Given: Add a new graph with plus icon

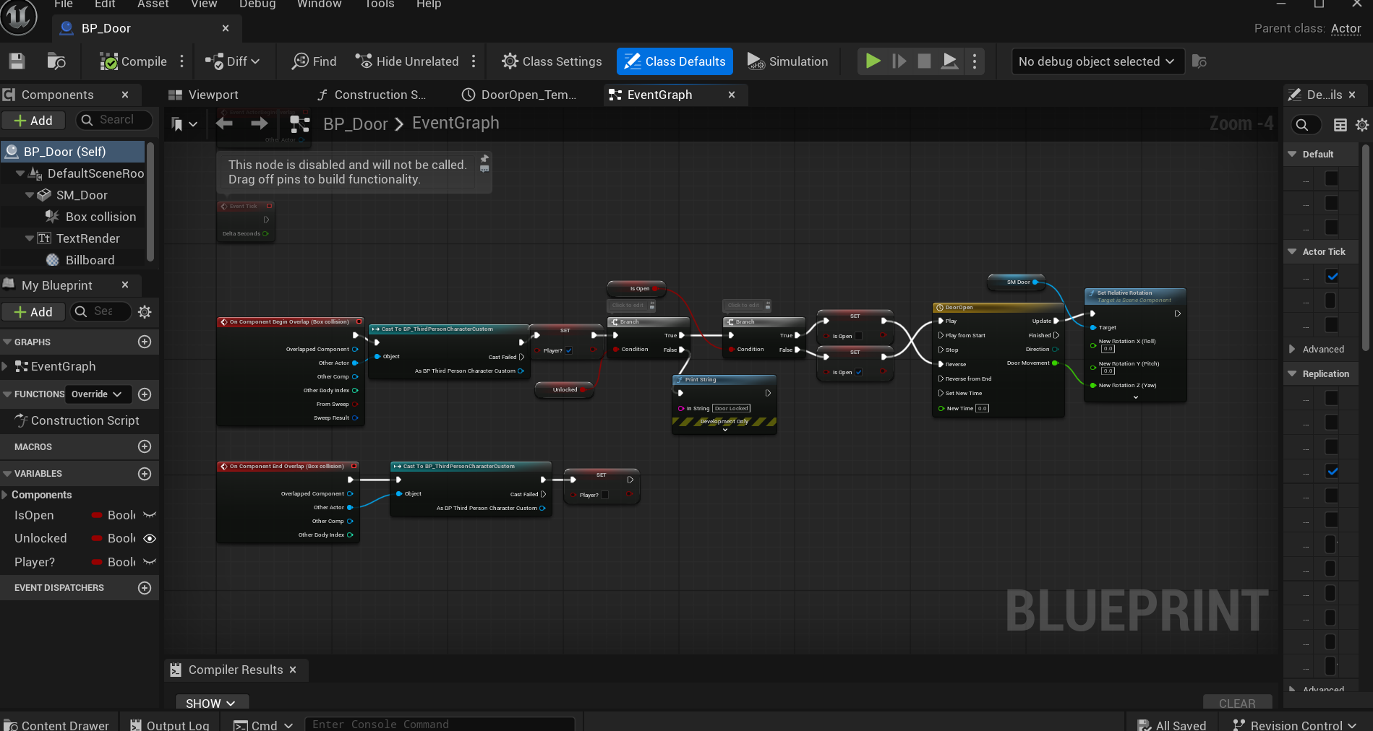Looking at the screenshot, I should (x=145, y=342).
